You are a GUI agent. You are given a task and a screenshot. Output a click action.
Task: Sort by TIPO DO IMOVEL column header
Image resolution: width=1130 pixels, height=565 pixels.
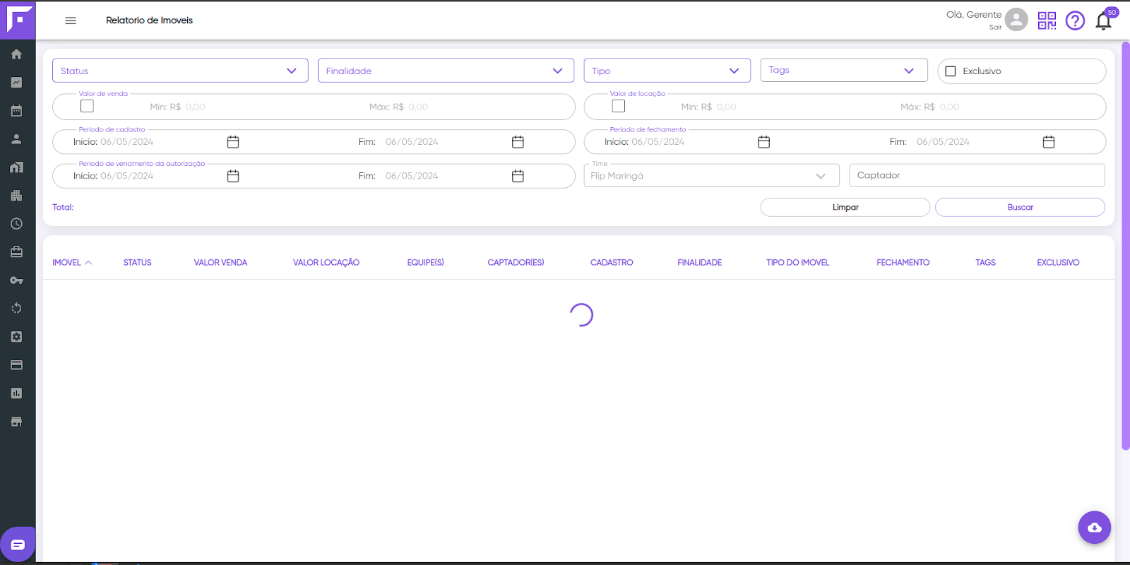[x=797, y=263]
